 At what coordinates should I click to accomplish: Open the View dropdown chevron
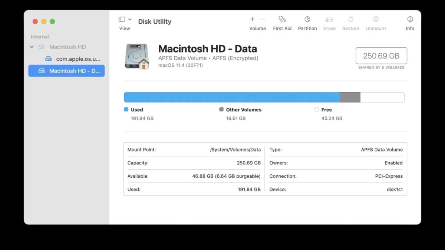(130, 19)
